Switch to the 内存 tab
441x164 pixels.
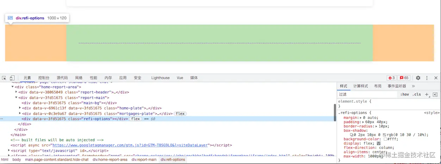click(108, 78)
